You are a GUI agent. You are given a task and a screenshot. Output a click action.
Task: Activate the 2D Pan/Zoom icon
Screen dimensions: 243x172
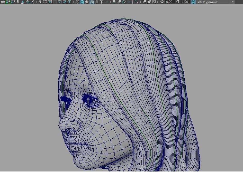[28, 2]
